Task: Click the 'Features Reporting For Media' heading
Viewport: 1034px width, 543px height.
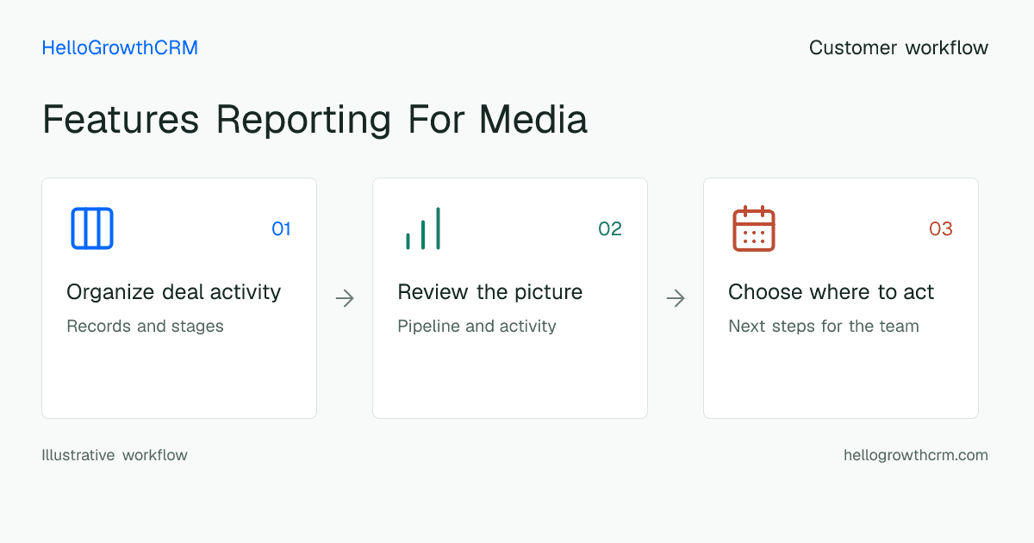Action: [315, 119]
